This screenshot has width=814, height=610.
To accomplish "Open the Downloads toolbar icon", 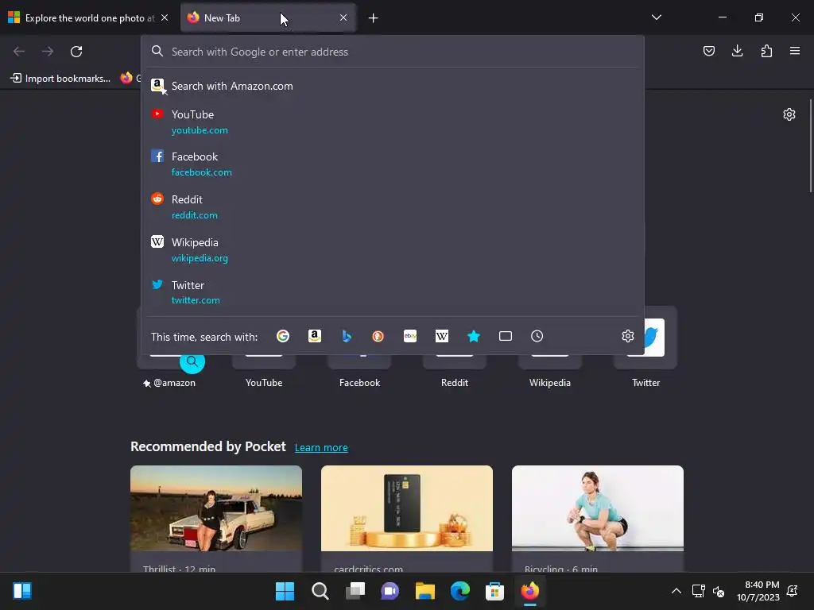I will coord(737,51).
